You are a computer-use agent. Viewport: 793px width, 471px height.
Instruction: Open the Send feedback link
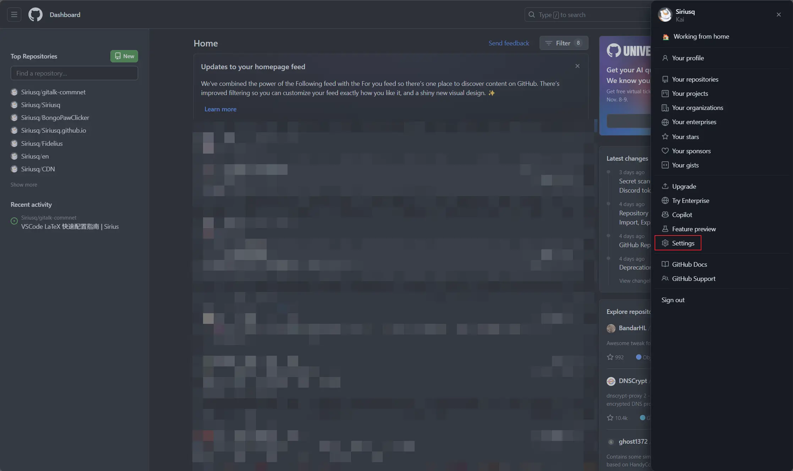509,43
